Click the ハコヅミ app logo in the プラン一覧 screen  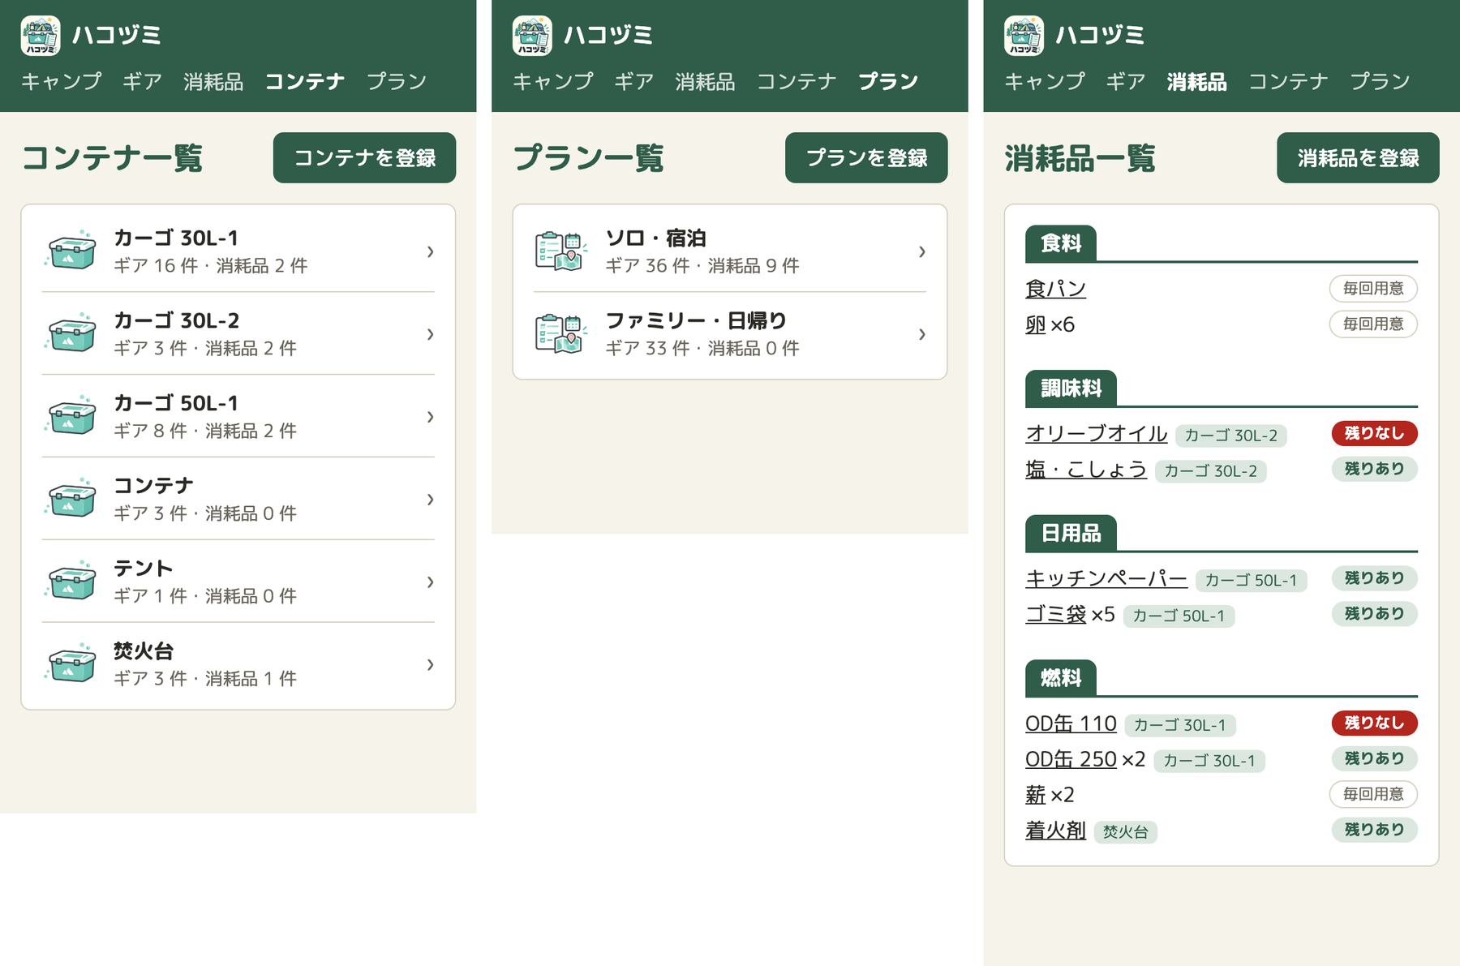(x=532, y=36)
